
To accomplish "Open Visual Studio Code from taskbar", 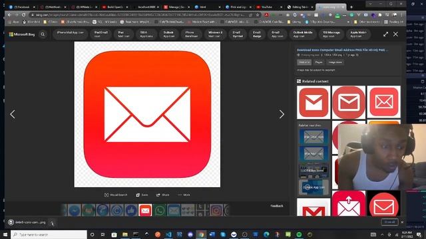I will pyautogui.click(x=168, y=234).
